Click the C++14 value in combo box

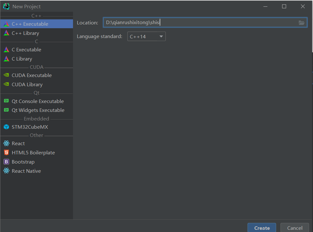[x=138, y=37]
